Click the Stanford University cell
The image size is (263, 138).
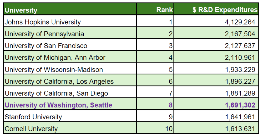click(33, 117)
